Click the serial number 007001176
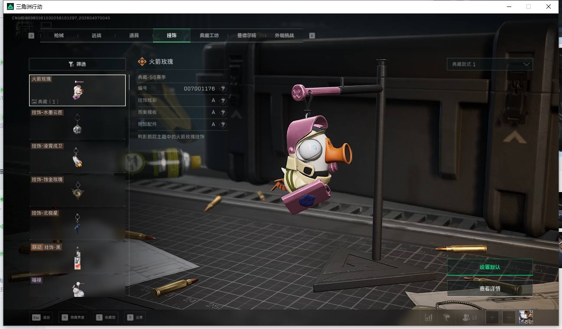The image size is (562, 329). [x=199, y=88]
